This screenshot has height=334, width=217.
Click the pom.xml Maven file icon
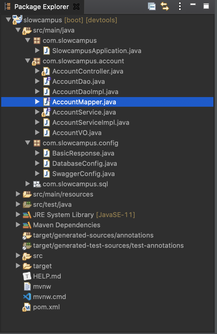(x=26, y=307)
